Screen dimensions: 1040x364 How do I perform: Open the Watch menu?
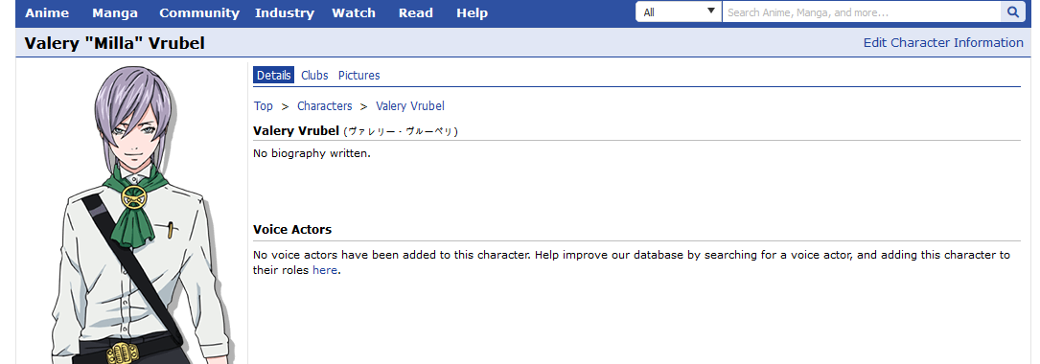click(x=354, y=12)
